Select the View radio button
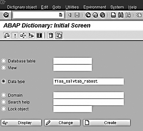This screenshot has height=131, width=143. (3, 68)
